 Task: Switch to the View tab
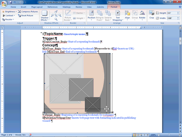tap(89, 7)
